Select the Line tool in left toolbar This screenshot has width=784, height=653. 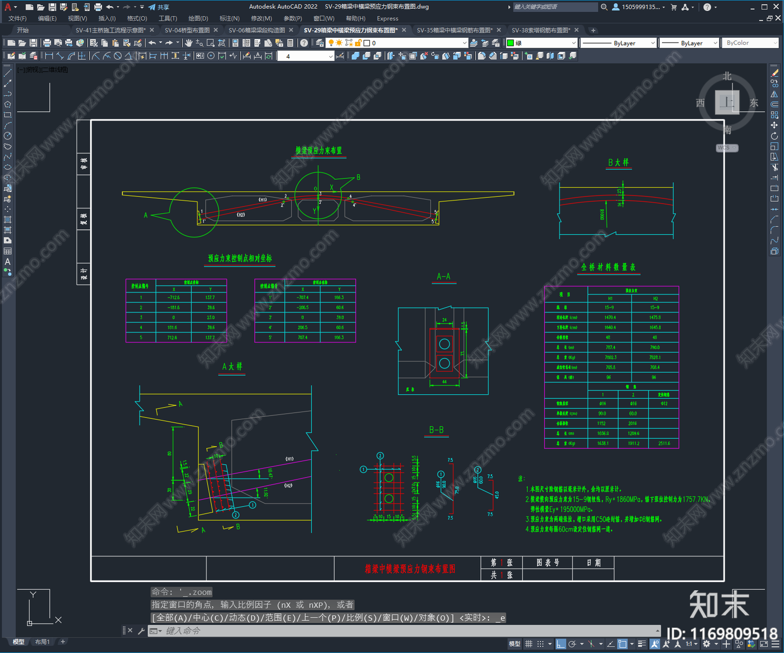[7, 73]
